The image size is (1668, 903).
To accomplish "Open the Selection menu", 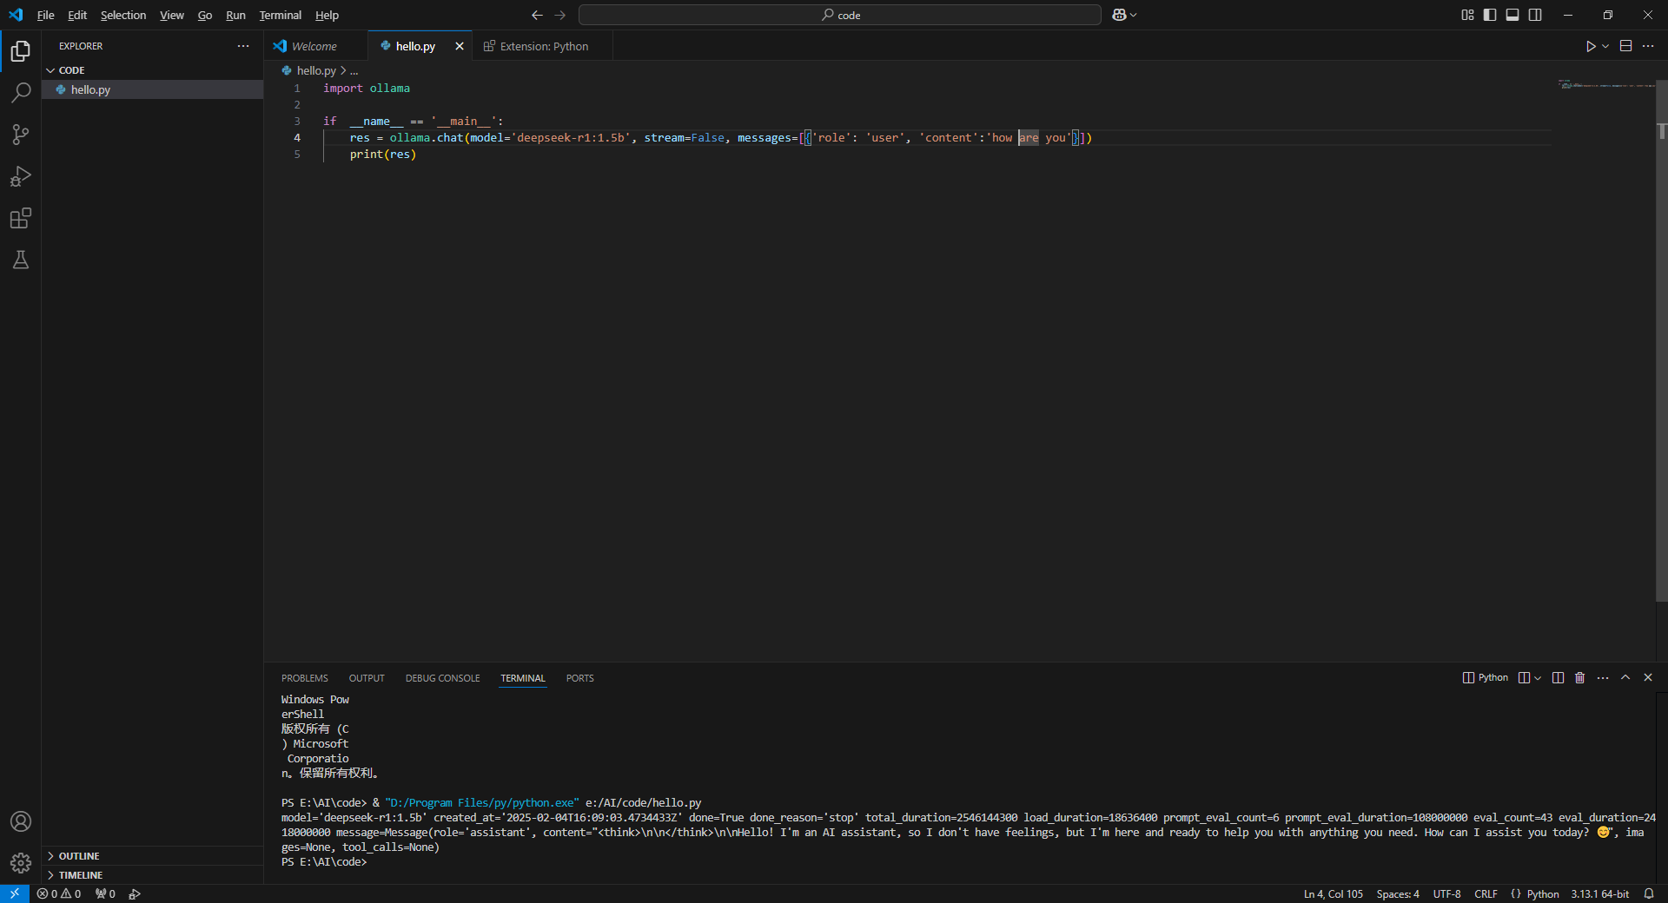I will 123,15.
